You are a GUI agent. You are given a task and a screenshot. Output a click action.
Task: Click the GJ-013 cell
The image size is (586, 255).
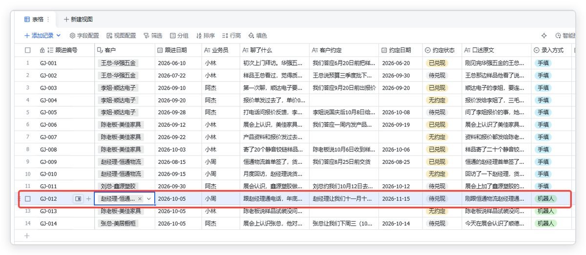[x=66, y=211]
